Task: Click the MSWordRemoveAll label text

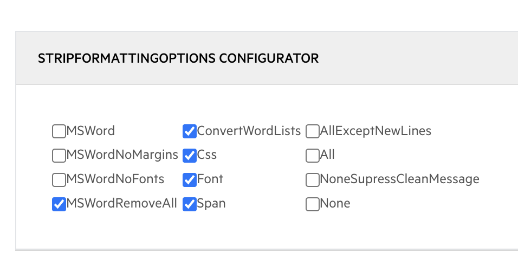Action: (x=121, y=204)
